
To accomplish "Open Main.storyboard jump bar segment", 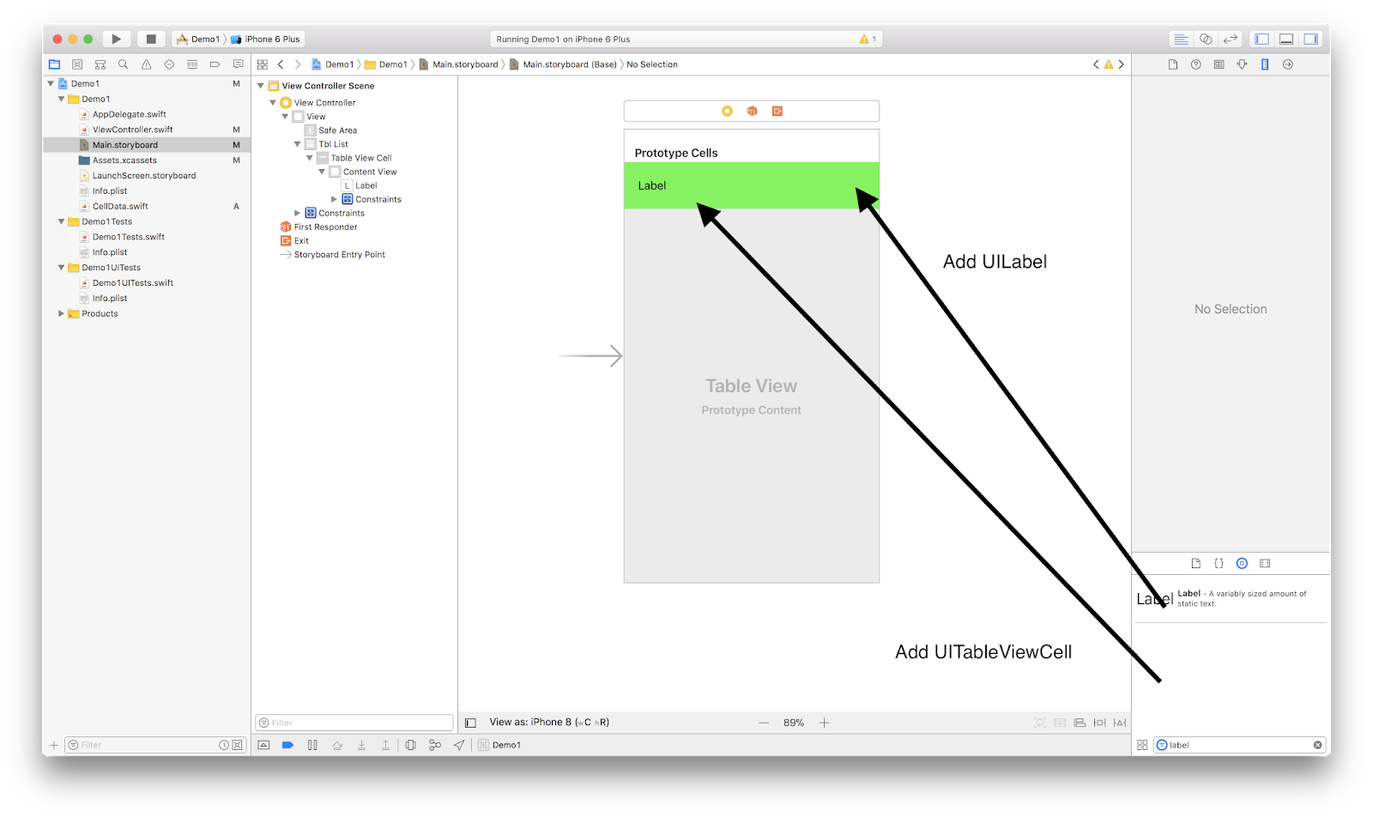I will (459, 64).
